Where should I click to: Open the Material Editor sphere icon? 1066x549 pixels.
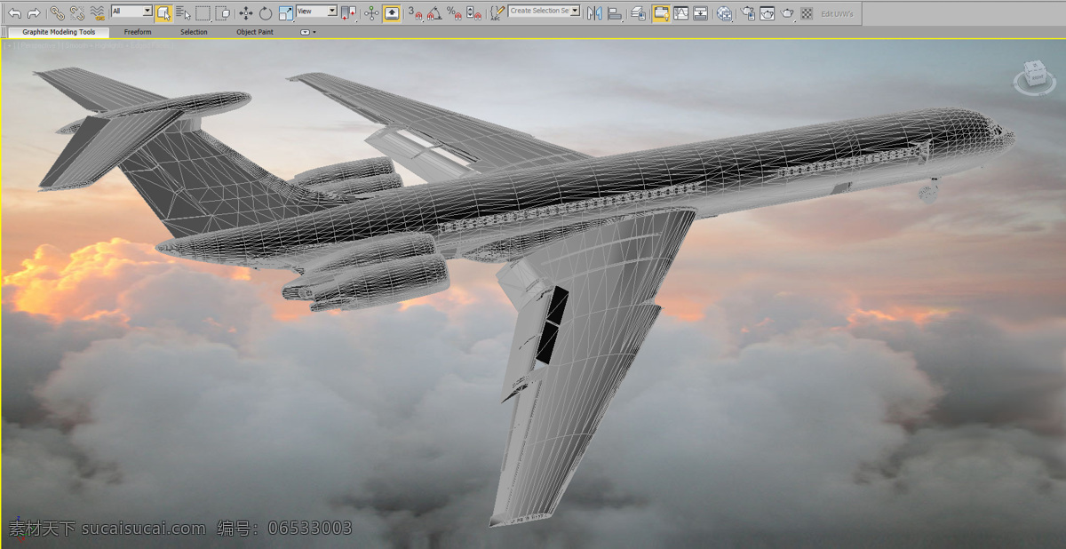(725, 13)
